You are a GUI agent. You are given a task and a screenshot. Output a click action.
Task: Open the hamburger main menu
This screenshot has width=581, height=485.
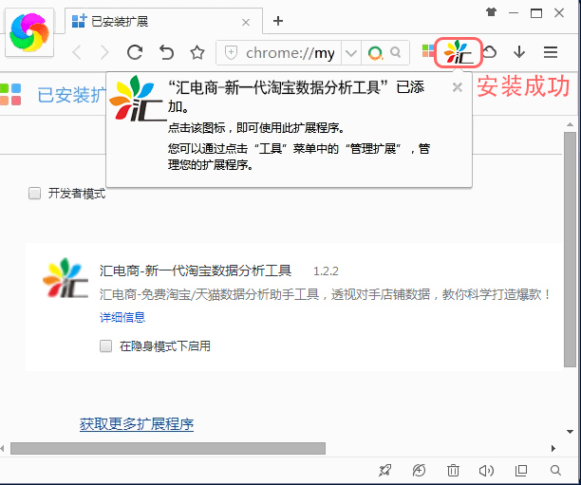point(551,52)
